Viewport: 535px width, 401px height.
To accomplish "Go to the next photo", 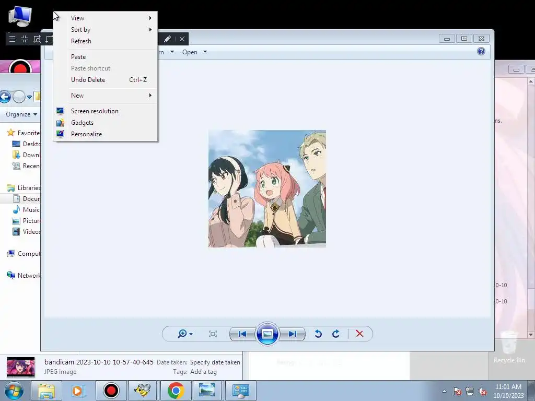I will coord(292,334).
